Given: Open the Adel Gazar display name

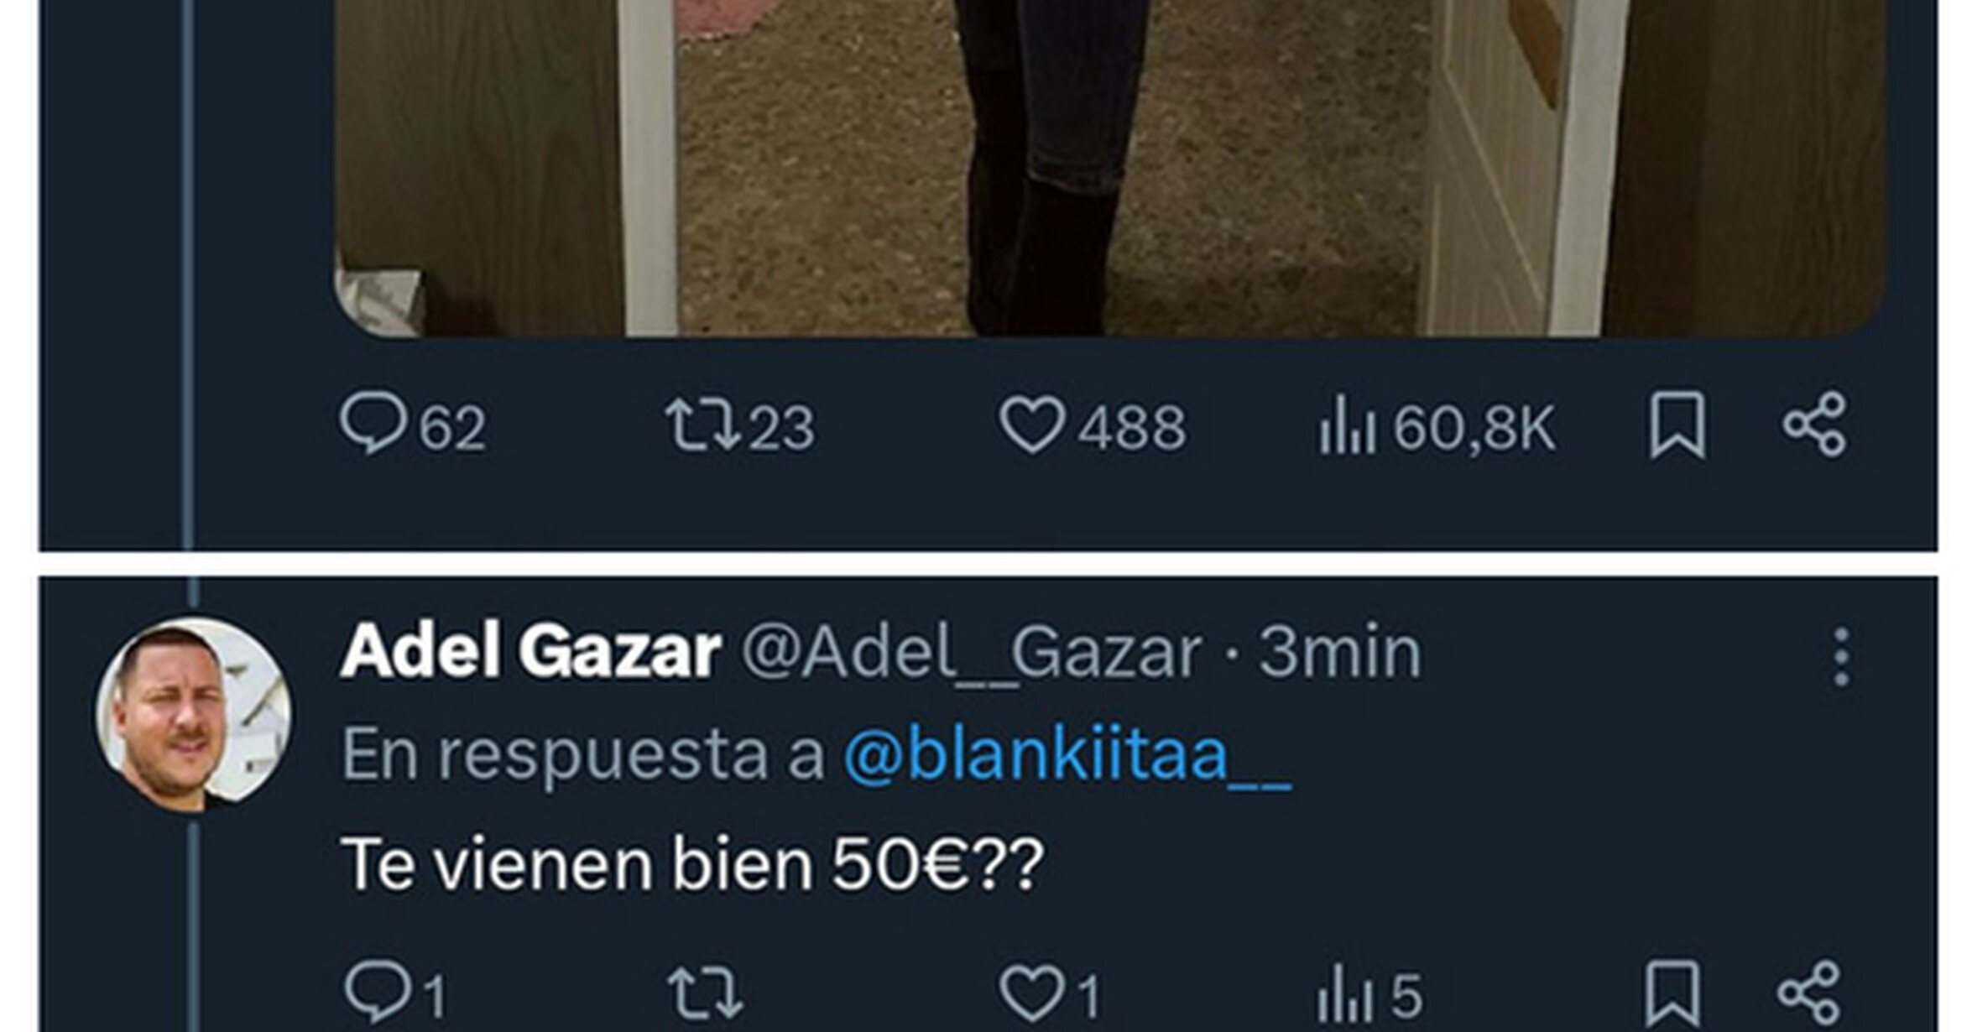Looking at the screenshot, I should coord(530,651).
